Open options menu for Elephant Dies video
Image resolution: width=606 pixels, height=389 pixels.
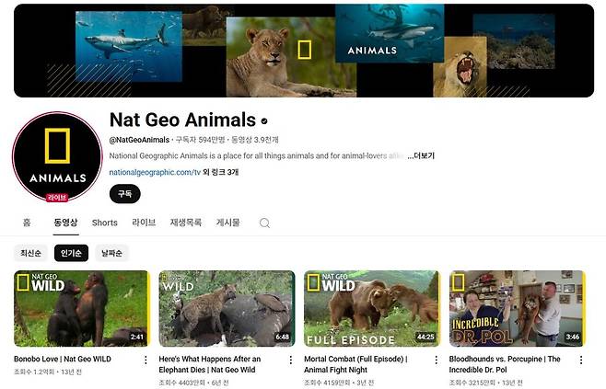tap(291, 360)
